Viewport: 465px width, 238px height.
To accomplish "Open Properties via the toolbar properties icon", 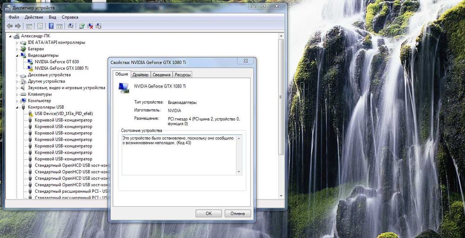I will click(40, 26).
